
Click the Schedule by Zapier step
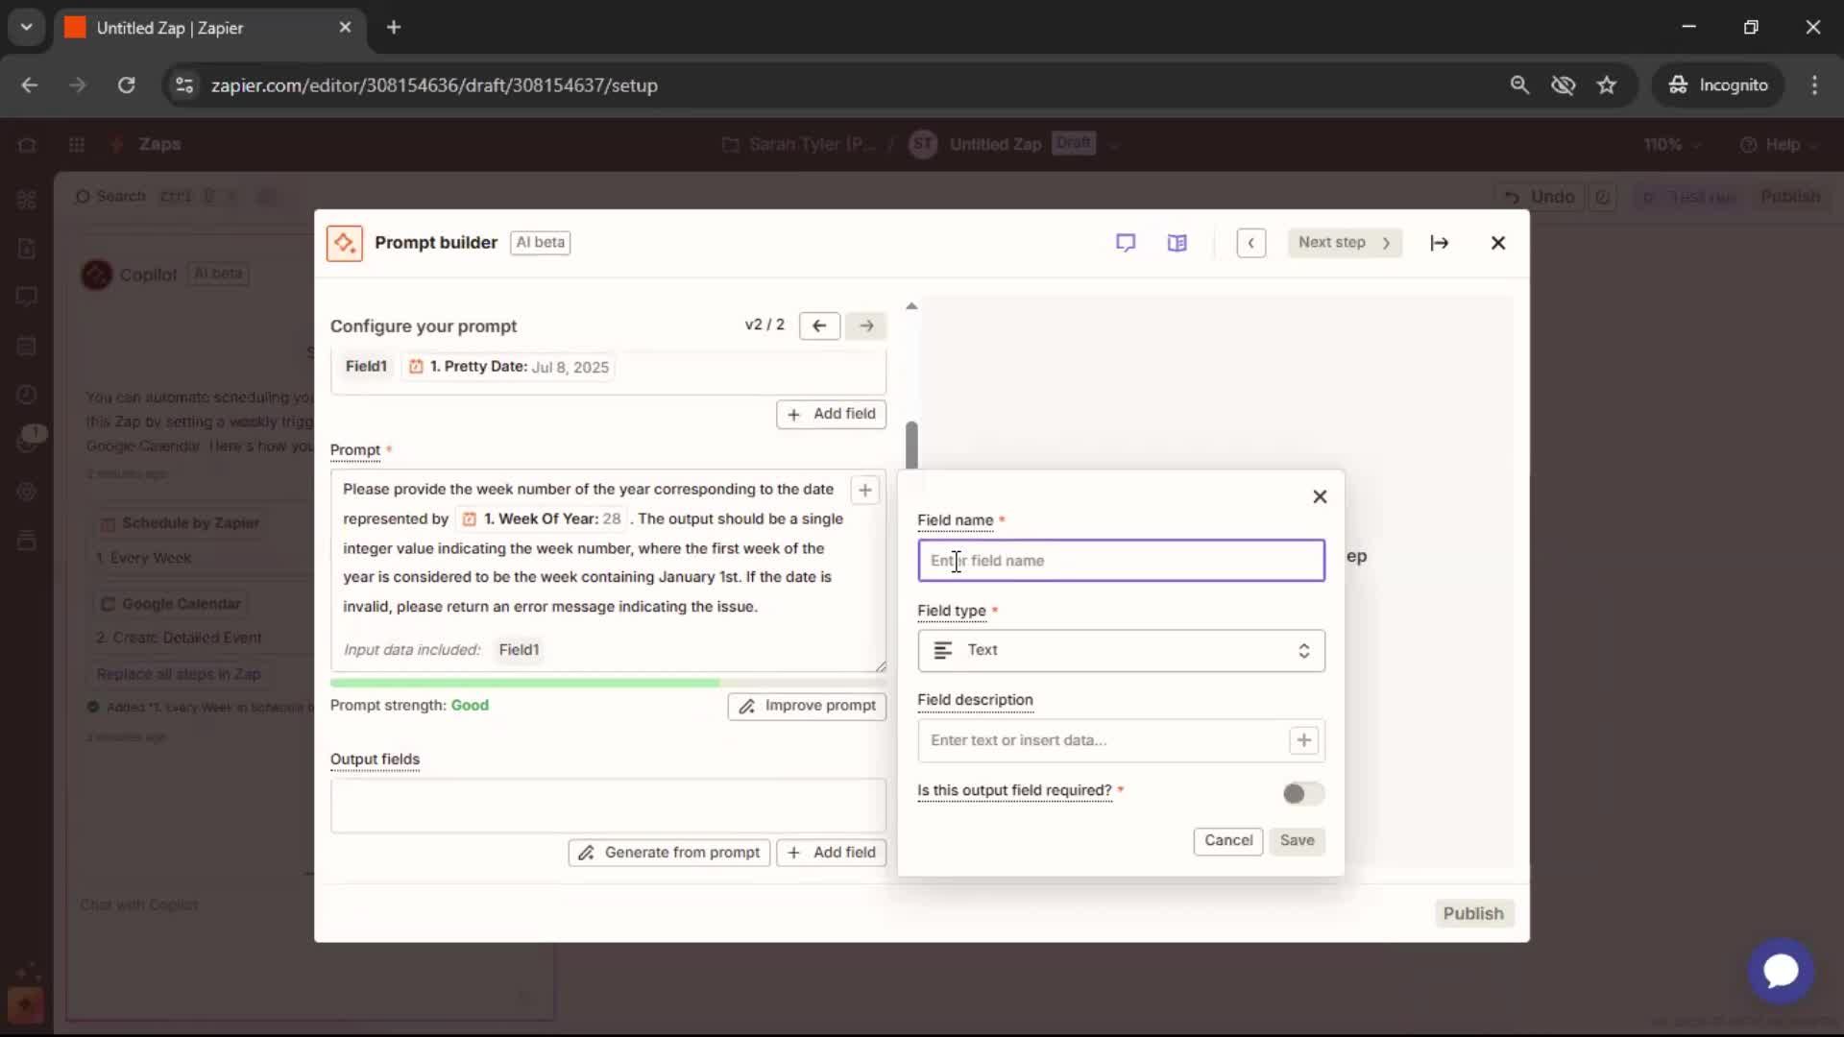182,523
